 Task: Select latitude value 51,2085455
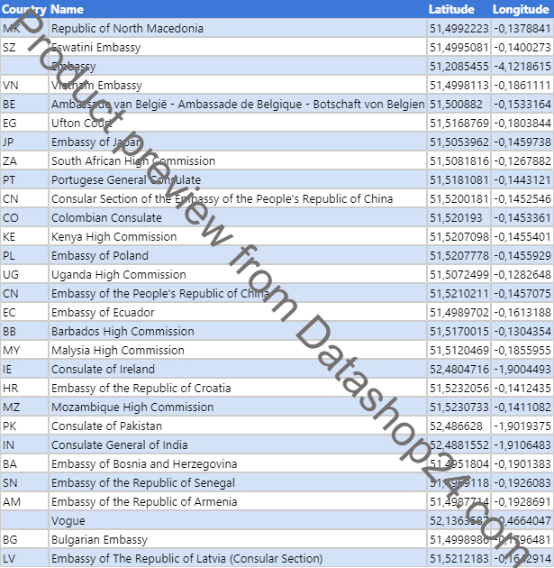click(x=459, y=66)
